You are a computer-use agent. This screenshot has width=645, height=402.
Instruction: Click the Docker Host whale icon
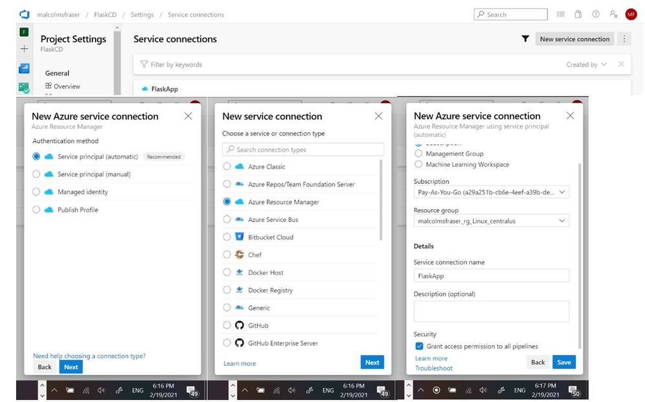(240, 272)
